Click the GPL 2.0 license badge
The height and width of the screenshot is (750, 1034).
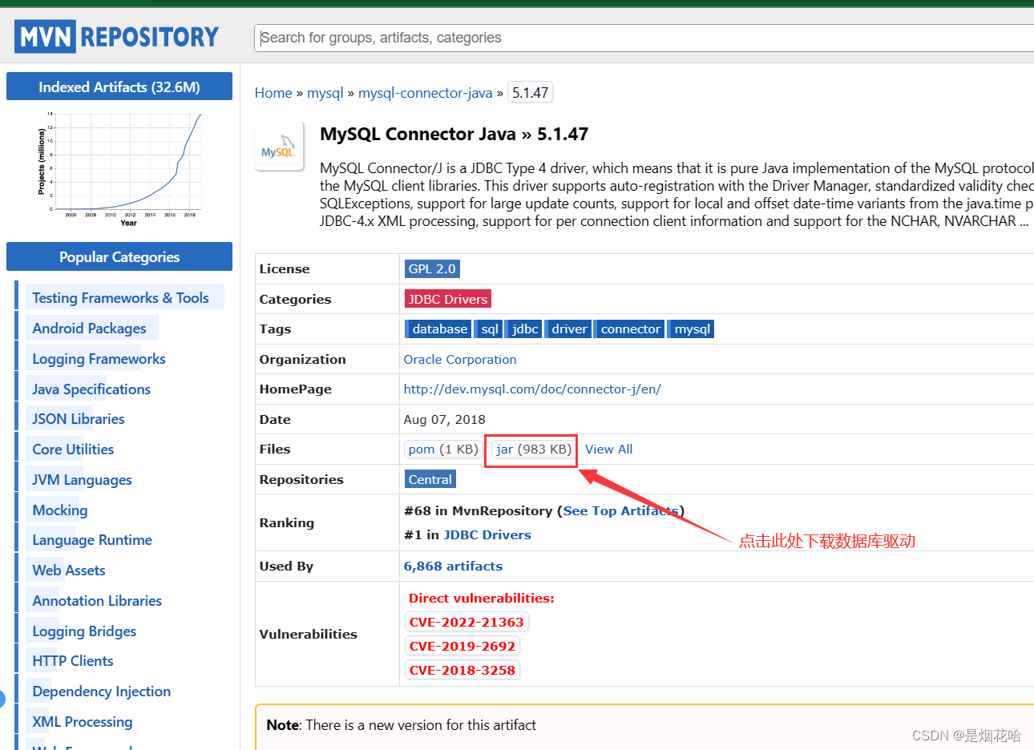(432, 269)
